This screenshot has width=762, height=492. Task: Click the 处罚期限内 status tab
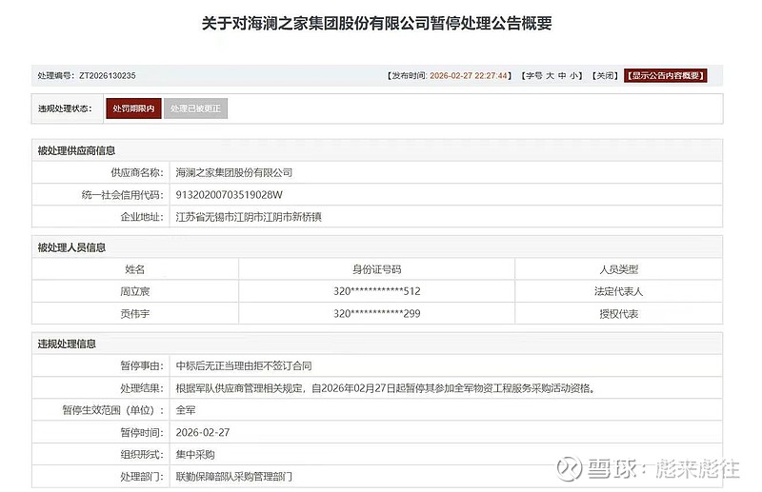pyautogui.click(x=133, y=108)
